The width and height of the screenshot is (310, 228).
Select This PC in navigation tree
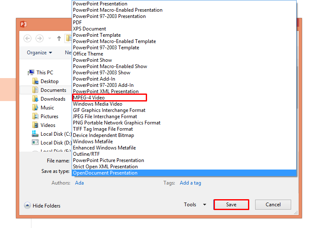[45, 73]
